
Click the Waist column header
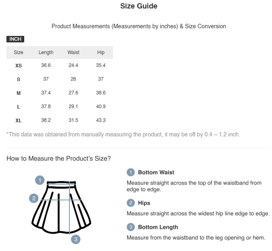tap(73, 52)
